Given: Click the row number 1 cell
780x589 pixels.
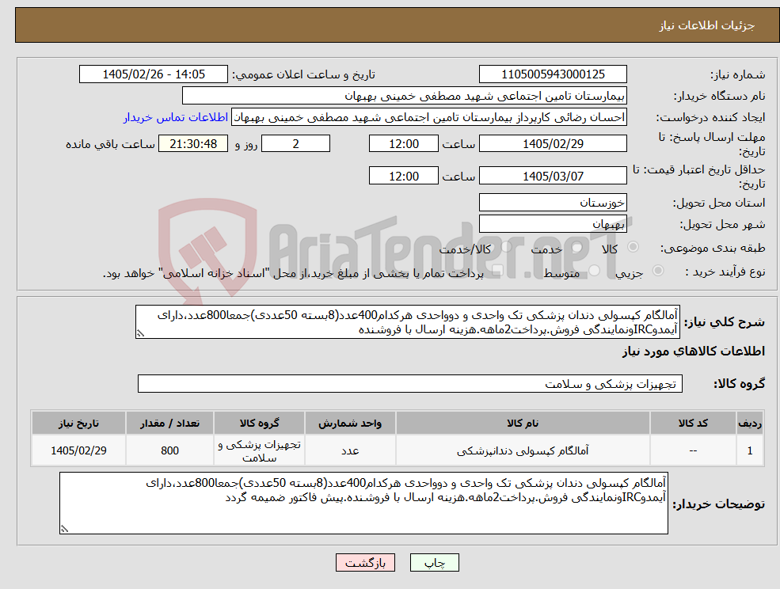Looking at the screenshot, I should point(750,450).
